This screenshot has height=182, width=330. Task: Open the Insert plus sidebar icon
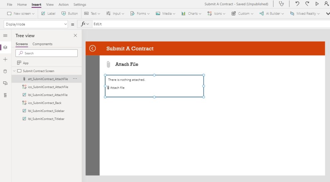[x=5, y=59]
